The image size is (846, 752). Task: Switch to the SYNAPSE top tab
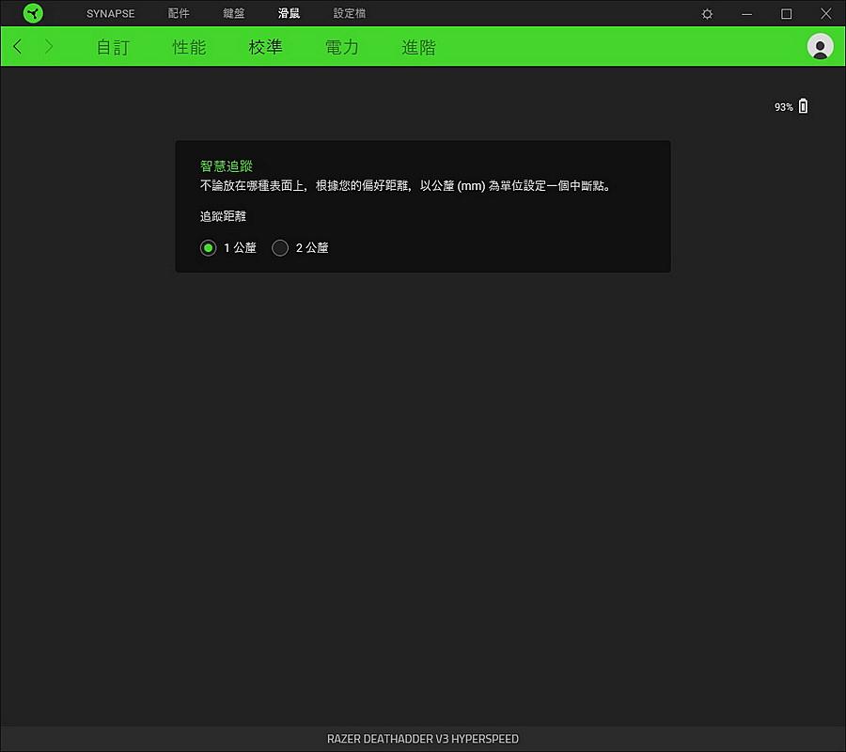point(110,14)
